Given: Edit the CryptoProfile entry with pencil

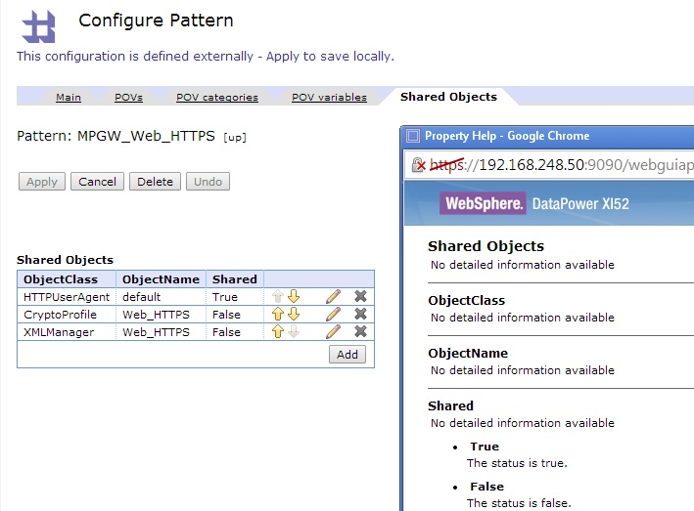Looking at the screenshot, I should 333,315.
